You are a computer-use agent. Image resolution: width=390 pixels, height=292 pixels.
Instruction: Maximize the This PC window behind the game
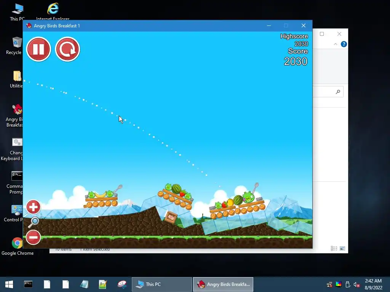point(322,34)
